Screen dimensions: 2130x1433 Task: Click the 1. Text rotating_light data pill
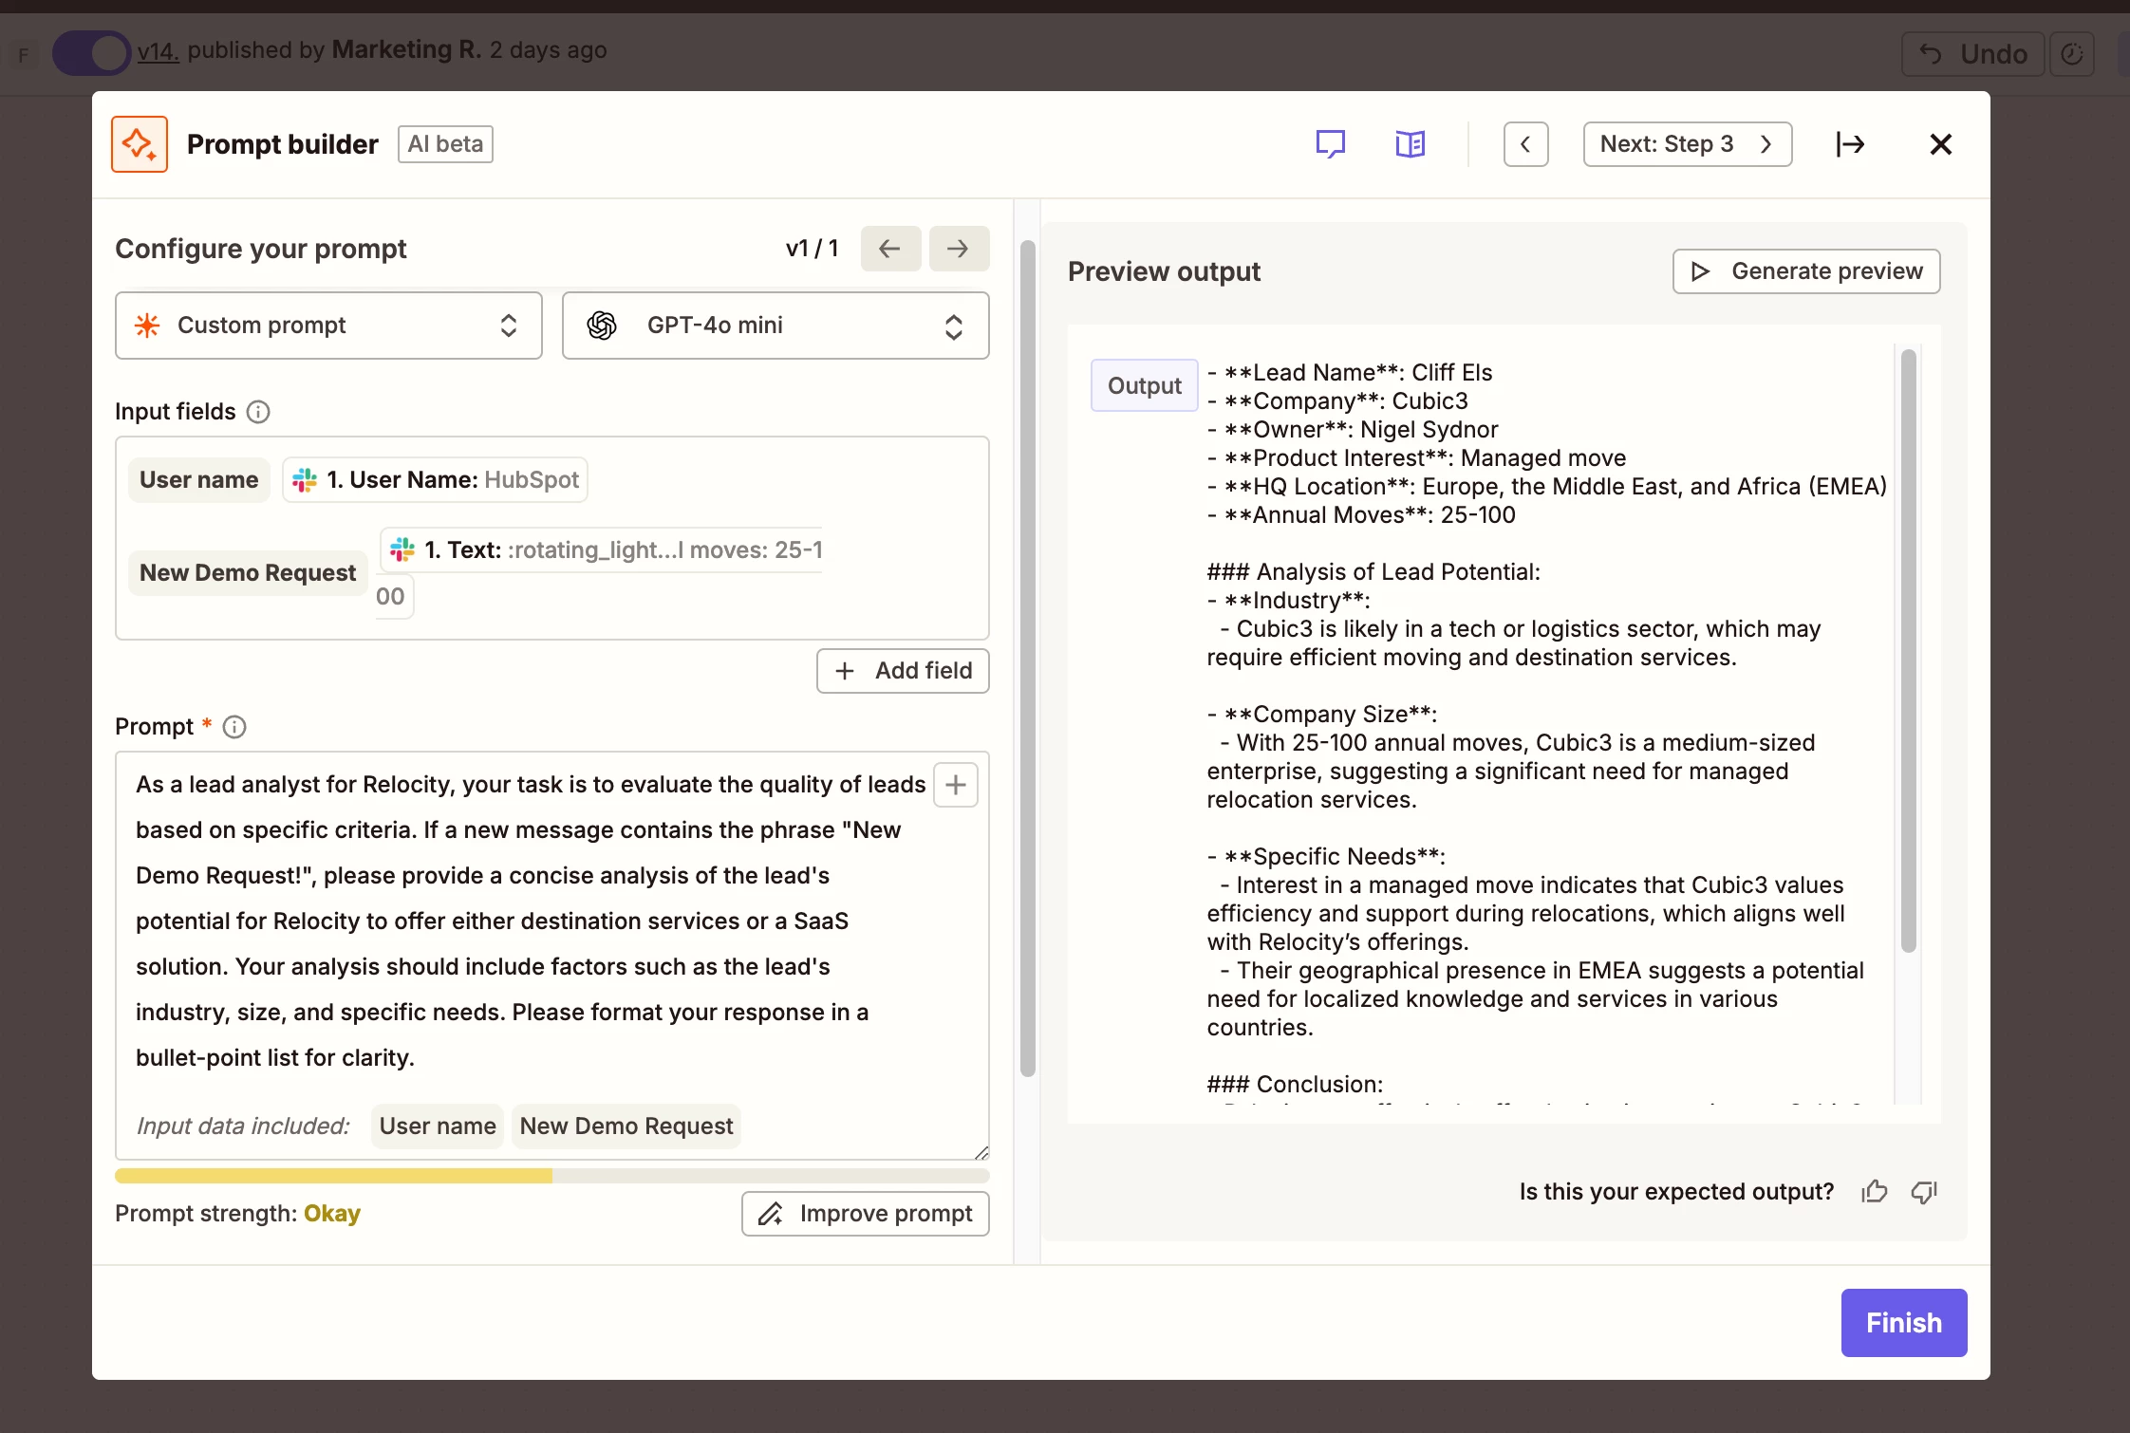click(x=601, y=550)
